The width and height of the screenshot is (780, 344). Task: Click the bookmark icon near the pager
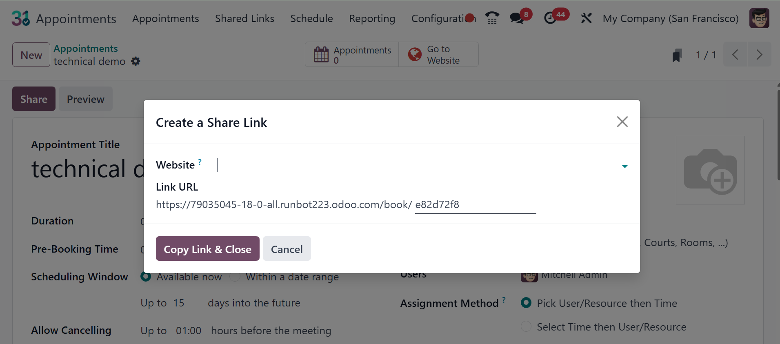point(677,55)
